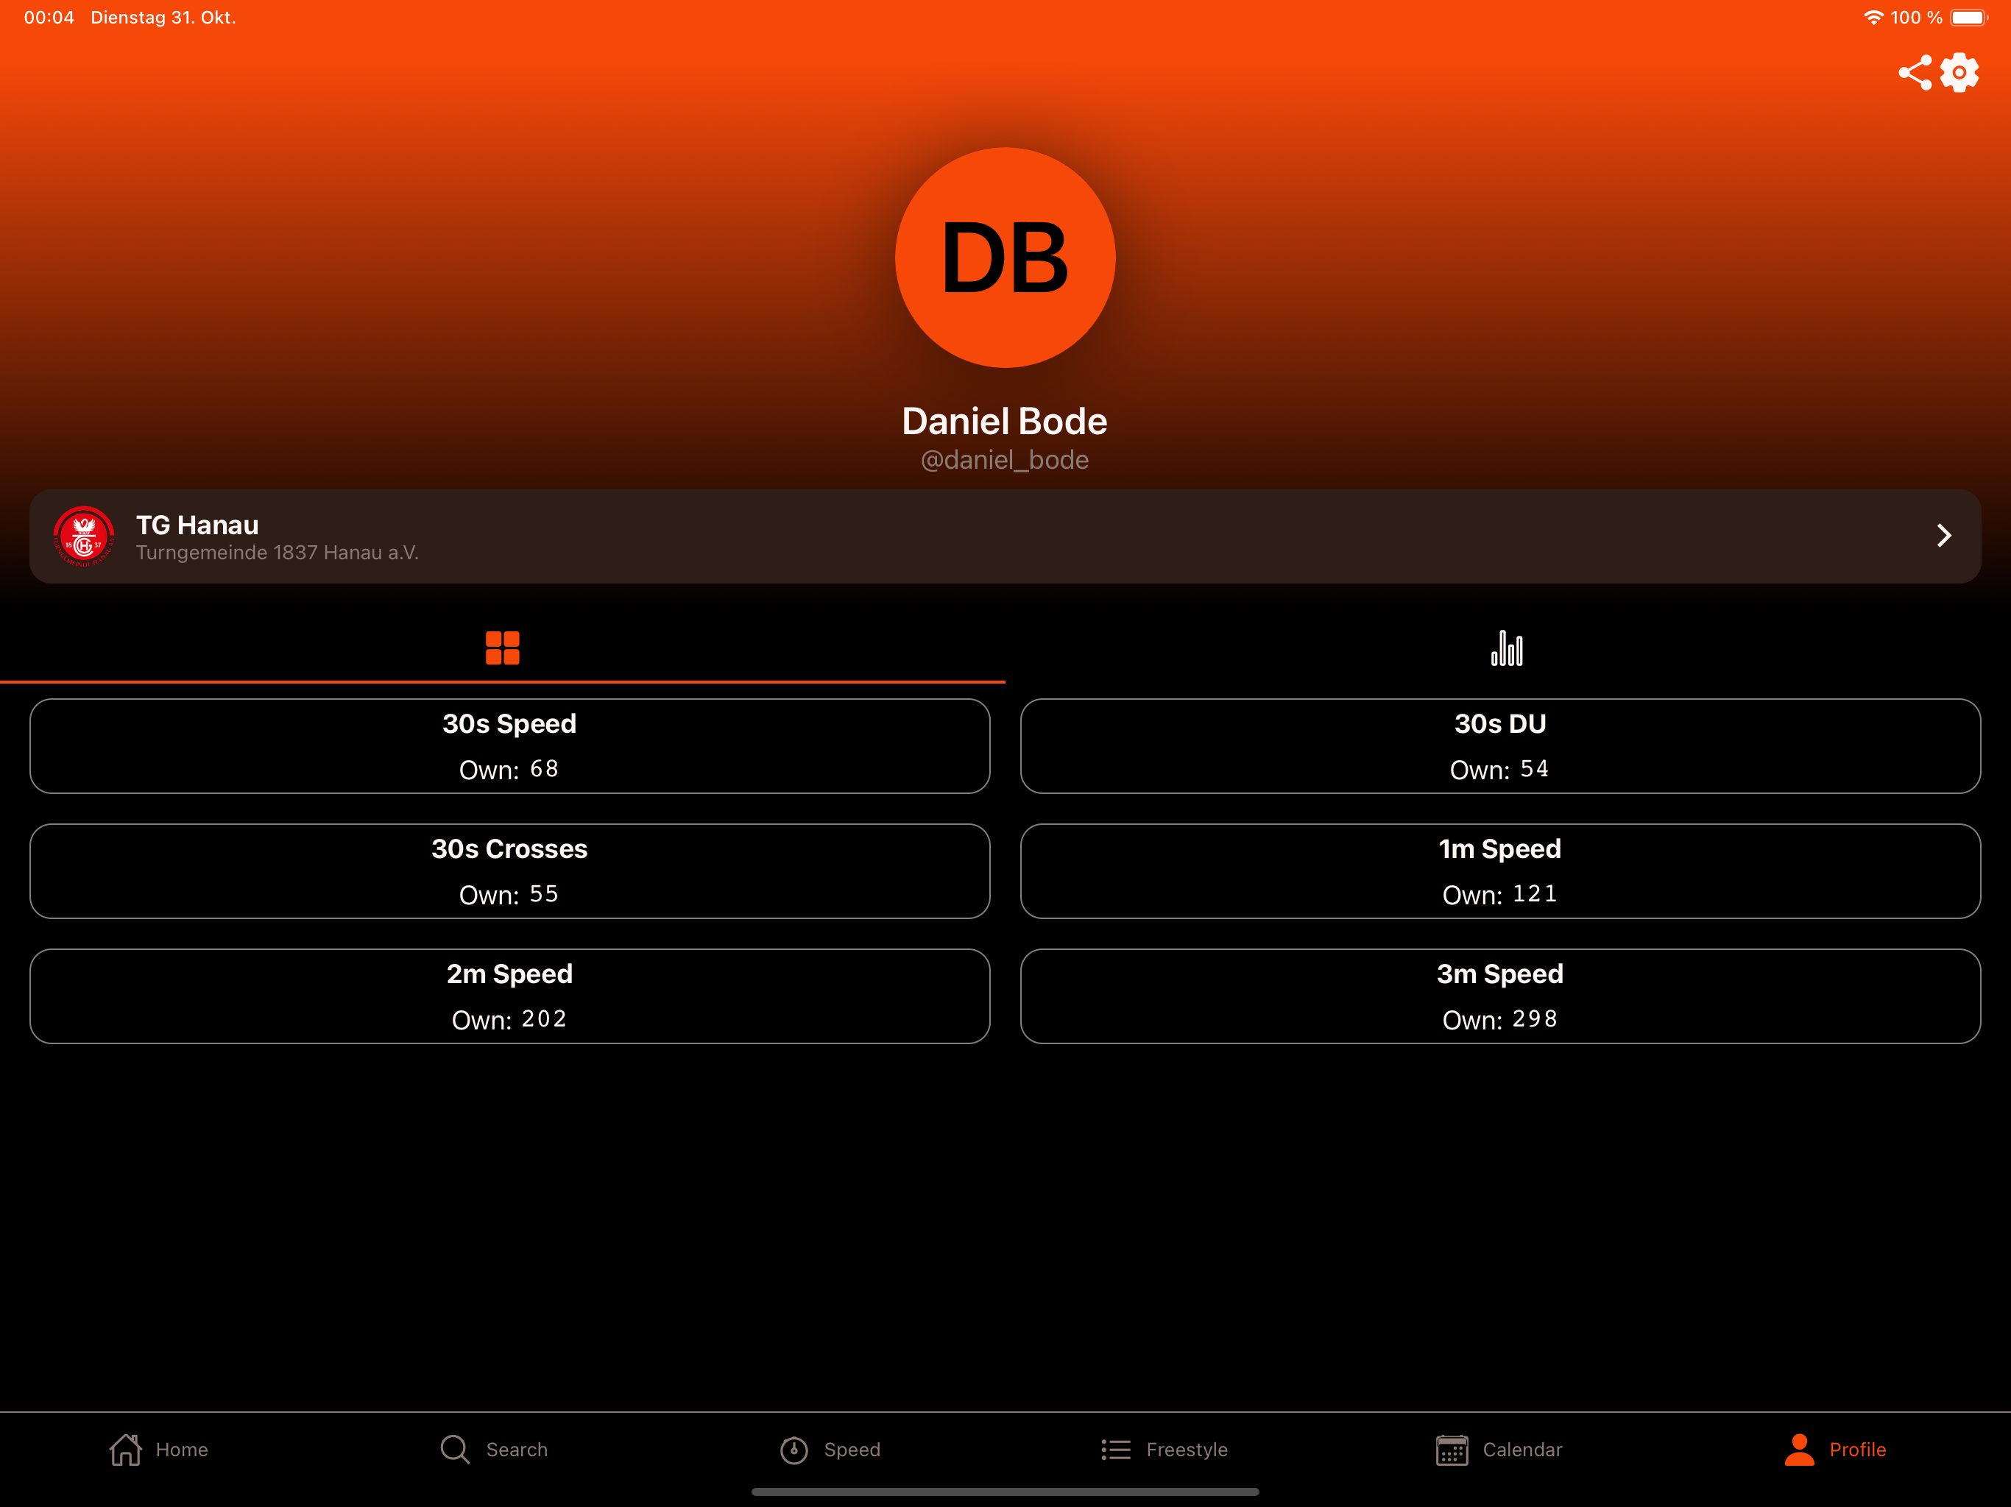Screen dimensions: 2011x1507
Task: Switch to the grid records tab
Action: pos(503,648)
